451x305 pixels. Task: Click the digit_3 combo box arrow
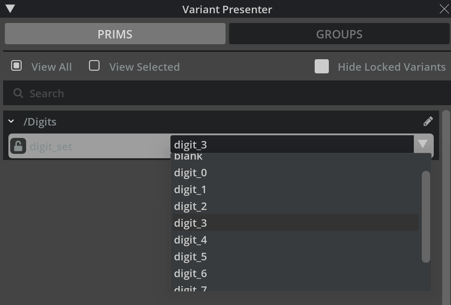(423, 144)
